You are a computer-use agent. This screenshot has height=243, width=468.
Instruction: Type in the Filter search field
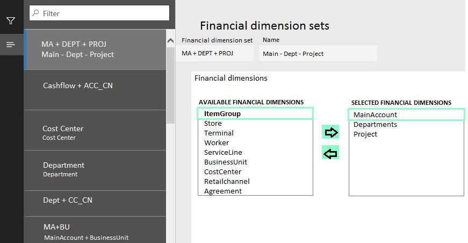tap(102, 13)
